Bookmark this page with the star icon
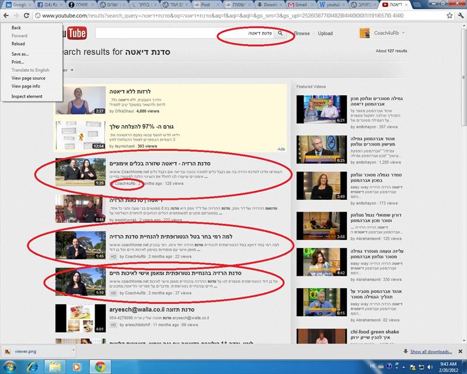467x374 pixels. pos(449,16)
